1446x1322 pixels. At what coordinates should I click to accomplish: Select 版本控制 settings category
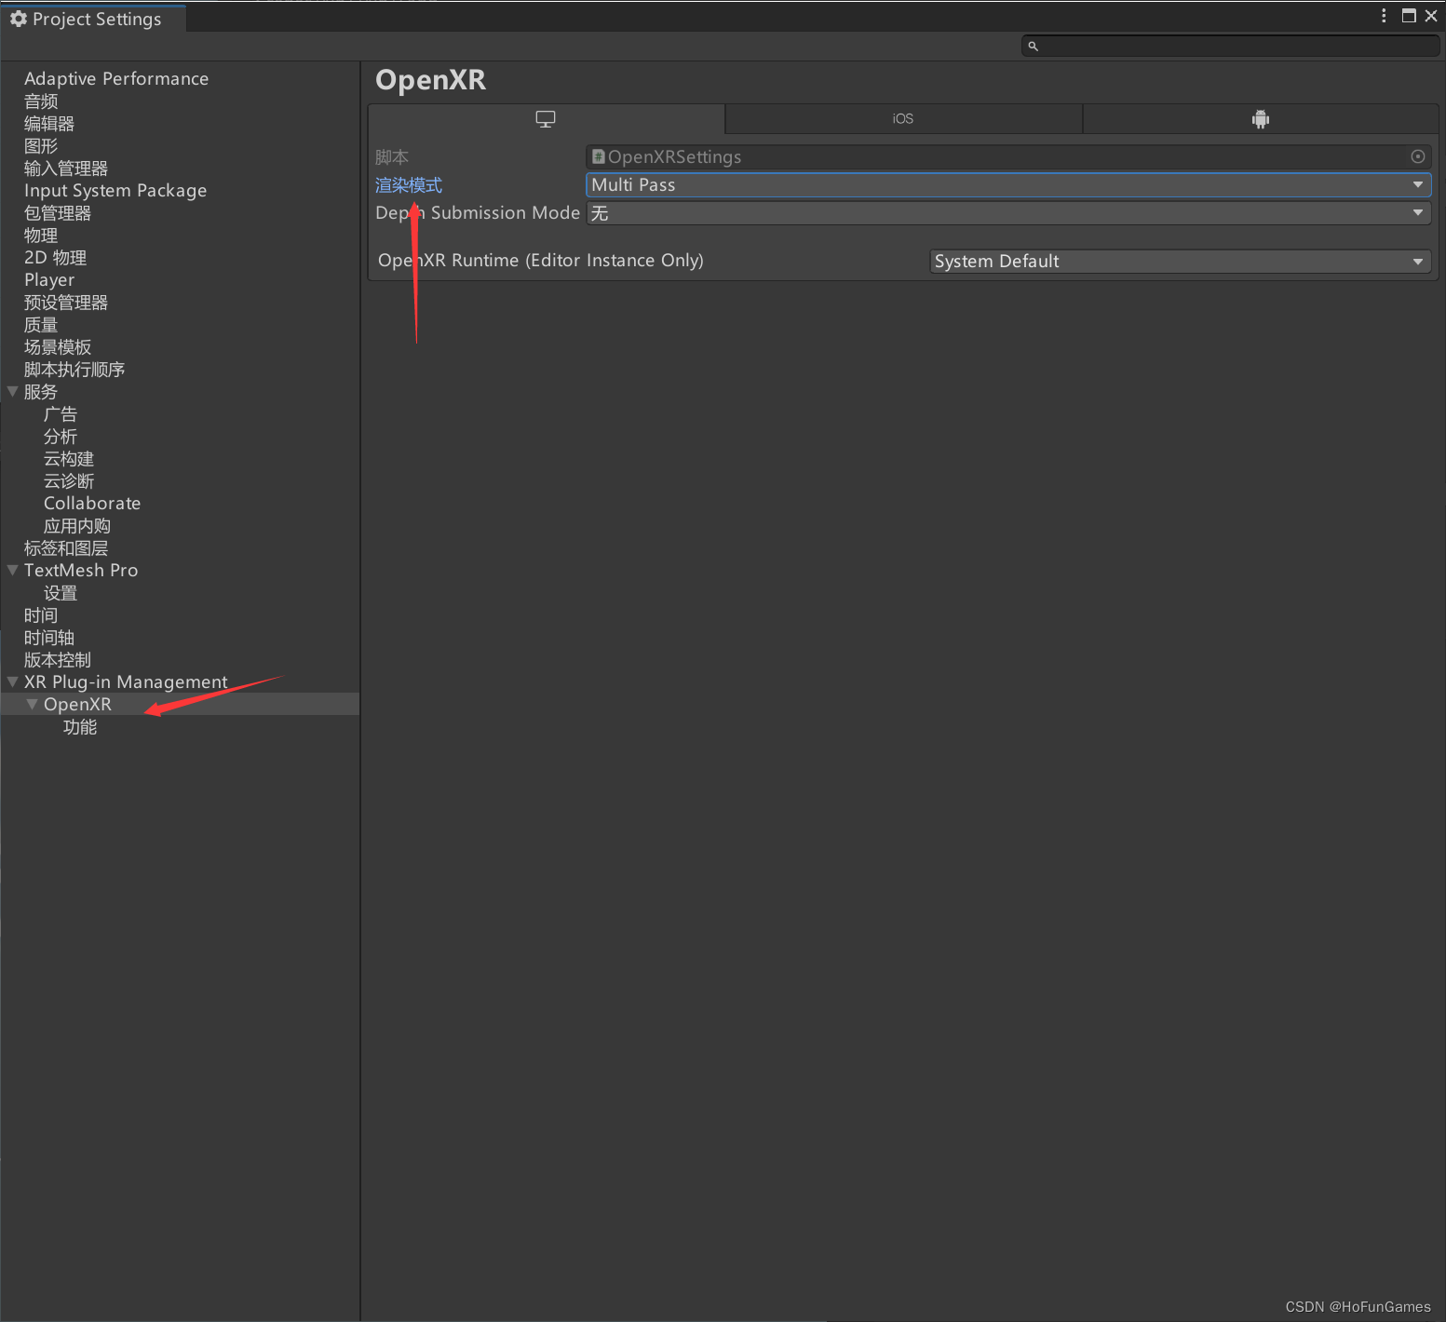click(x=58, y=660)
